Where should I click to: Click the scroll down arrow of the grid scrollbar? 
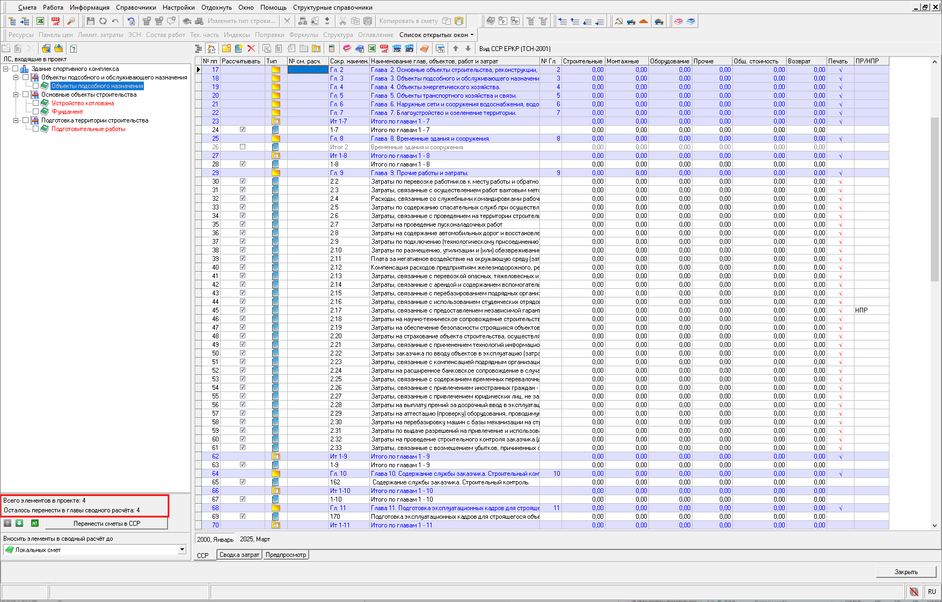pyautogui.click(x=934, y=526)
